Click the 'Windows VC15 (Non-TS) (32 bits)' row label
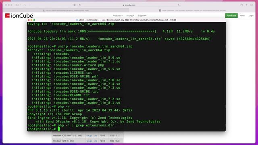Screen dimensions: 258x145 click(67, 136)
